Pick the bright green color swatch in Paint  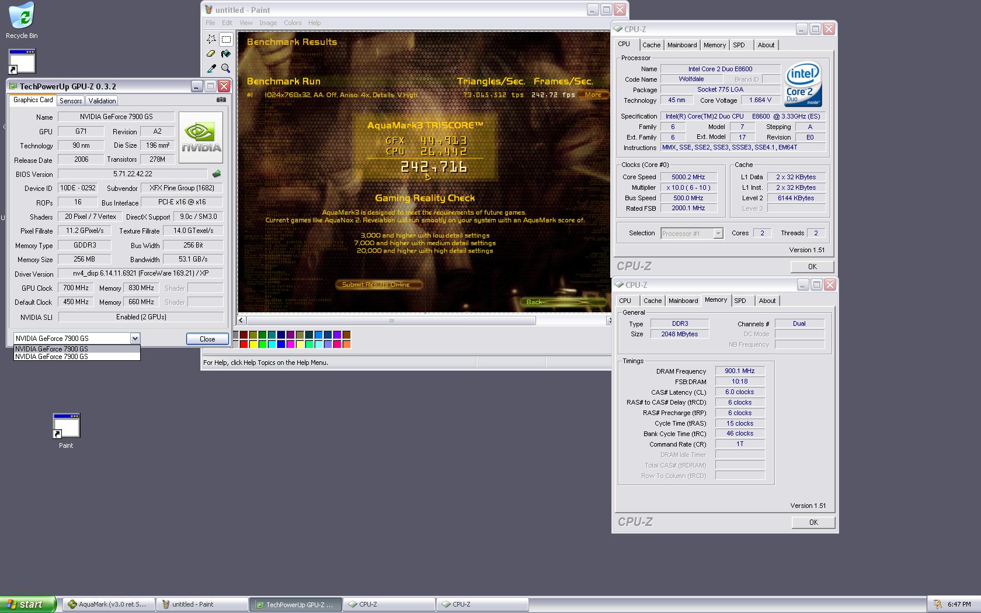262,344
